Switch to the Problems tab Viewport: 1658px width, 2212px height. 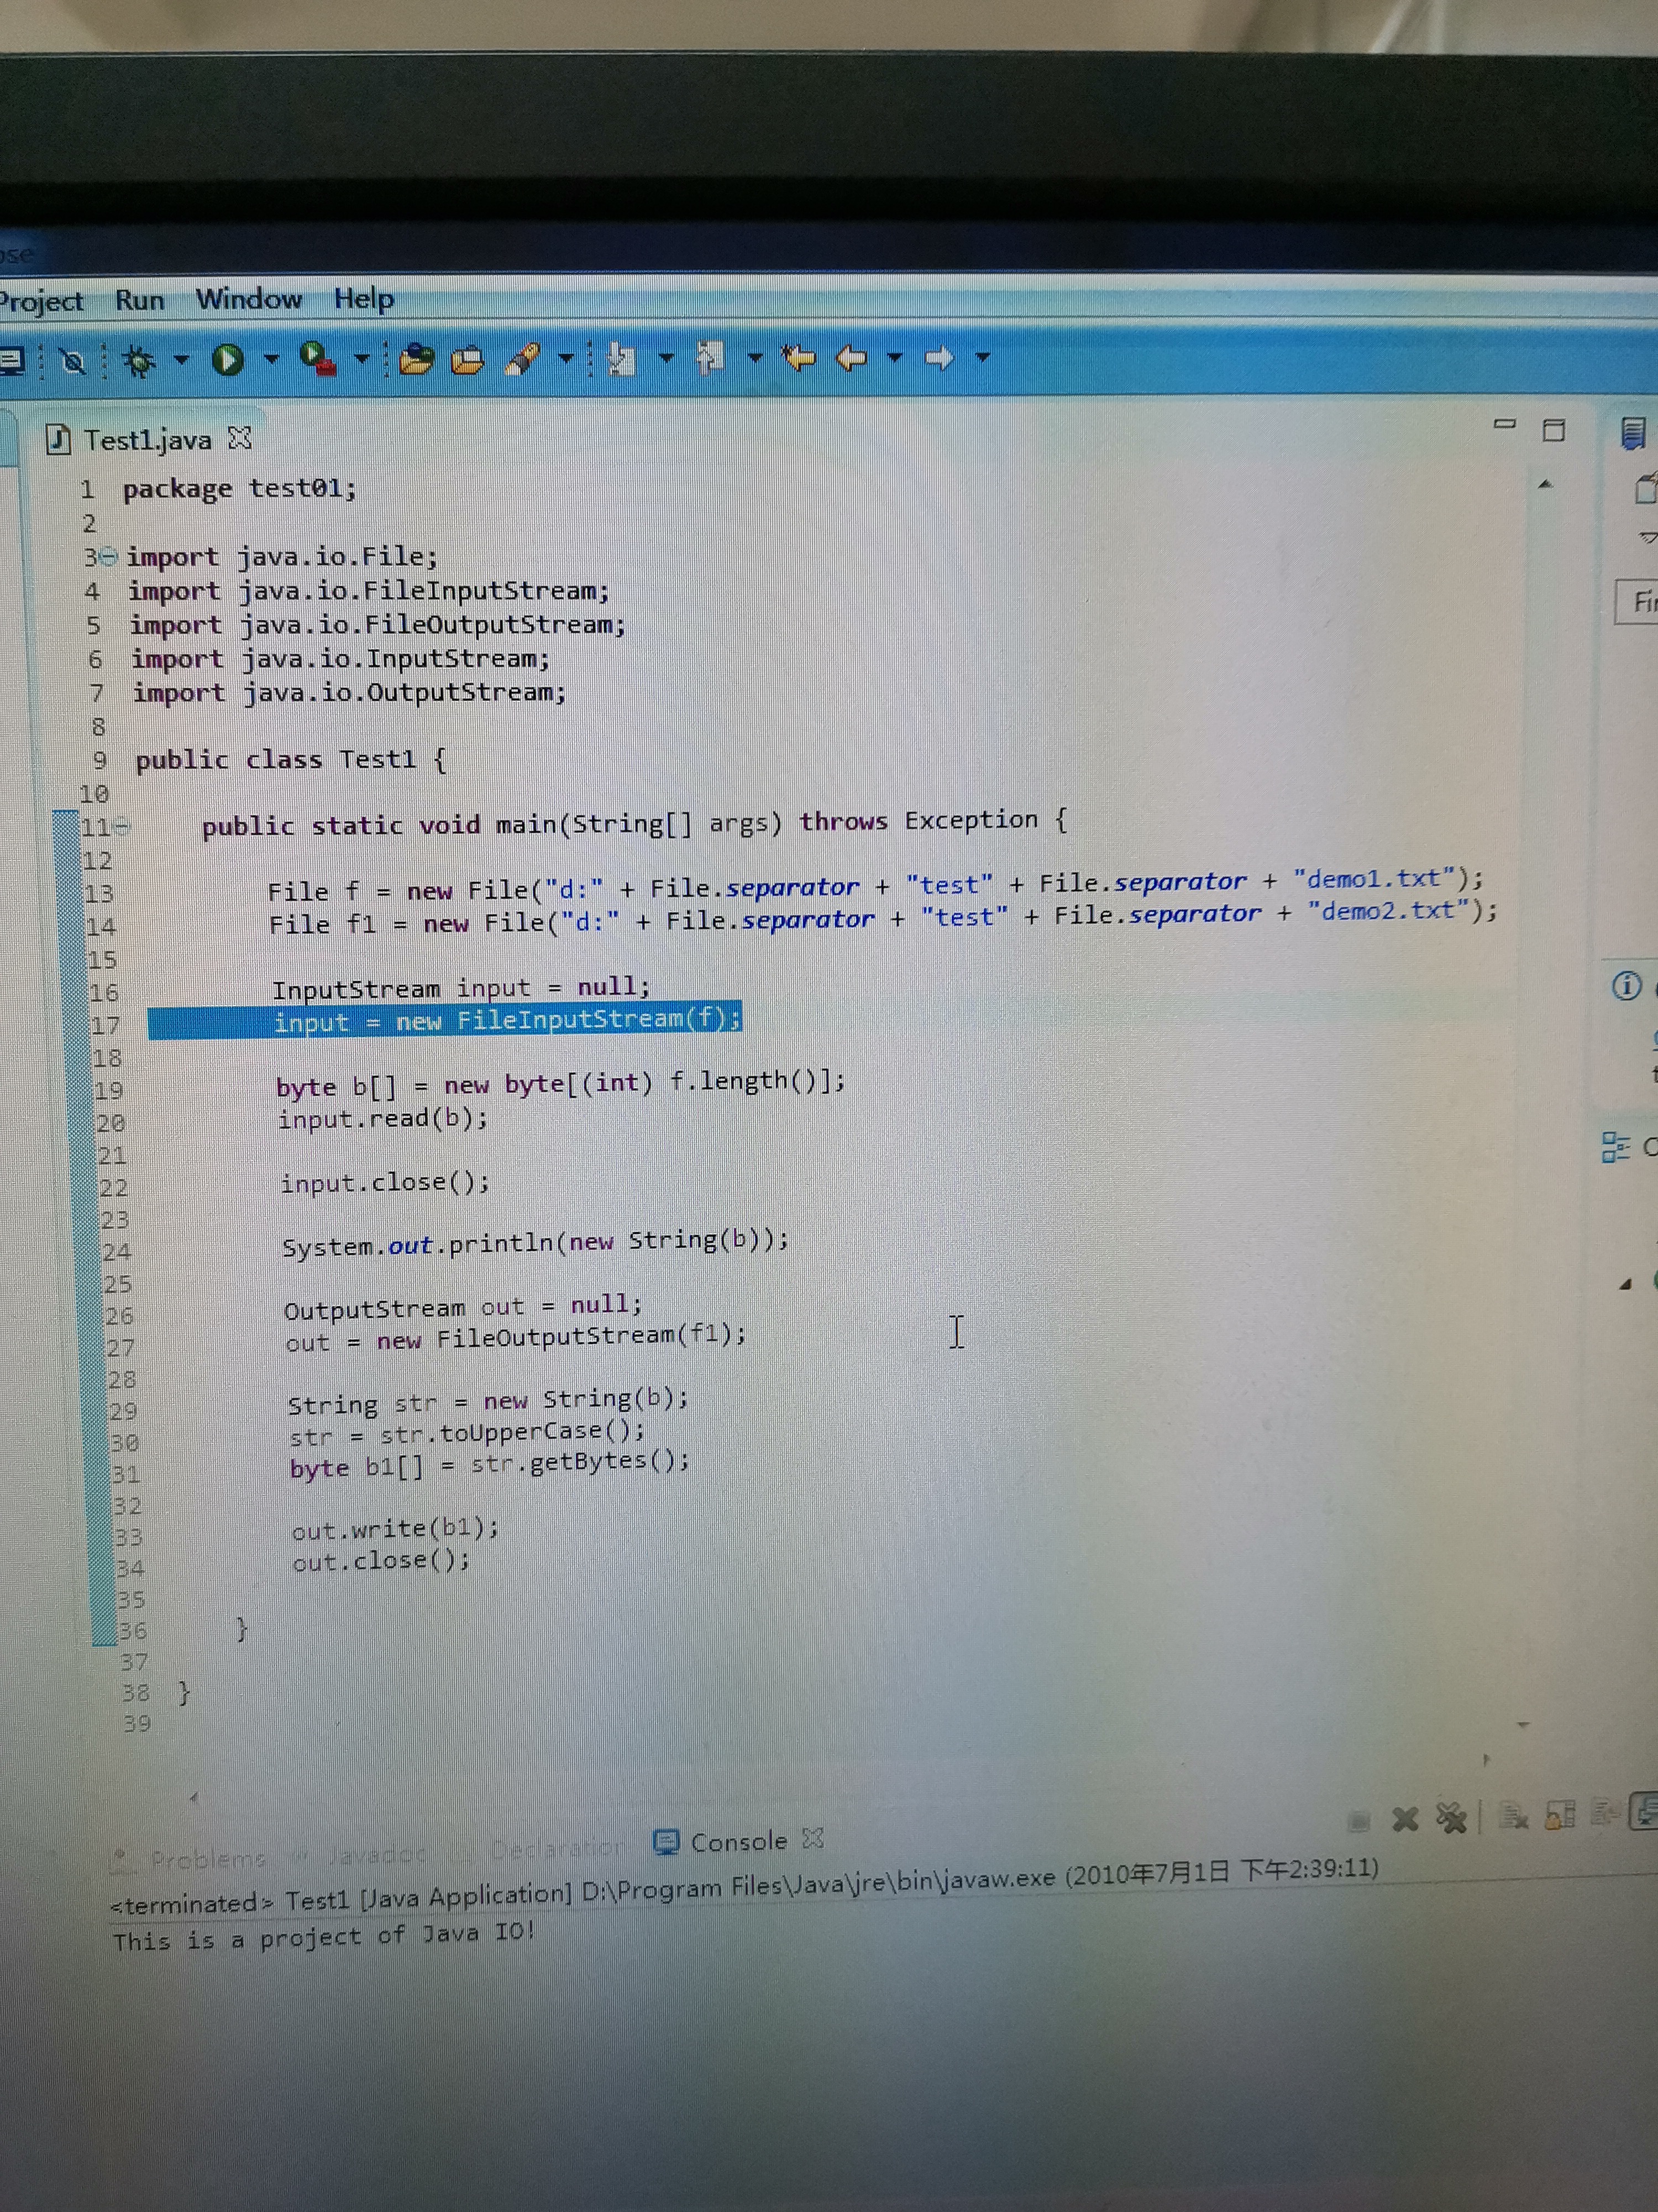tap(207, 1859)
